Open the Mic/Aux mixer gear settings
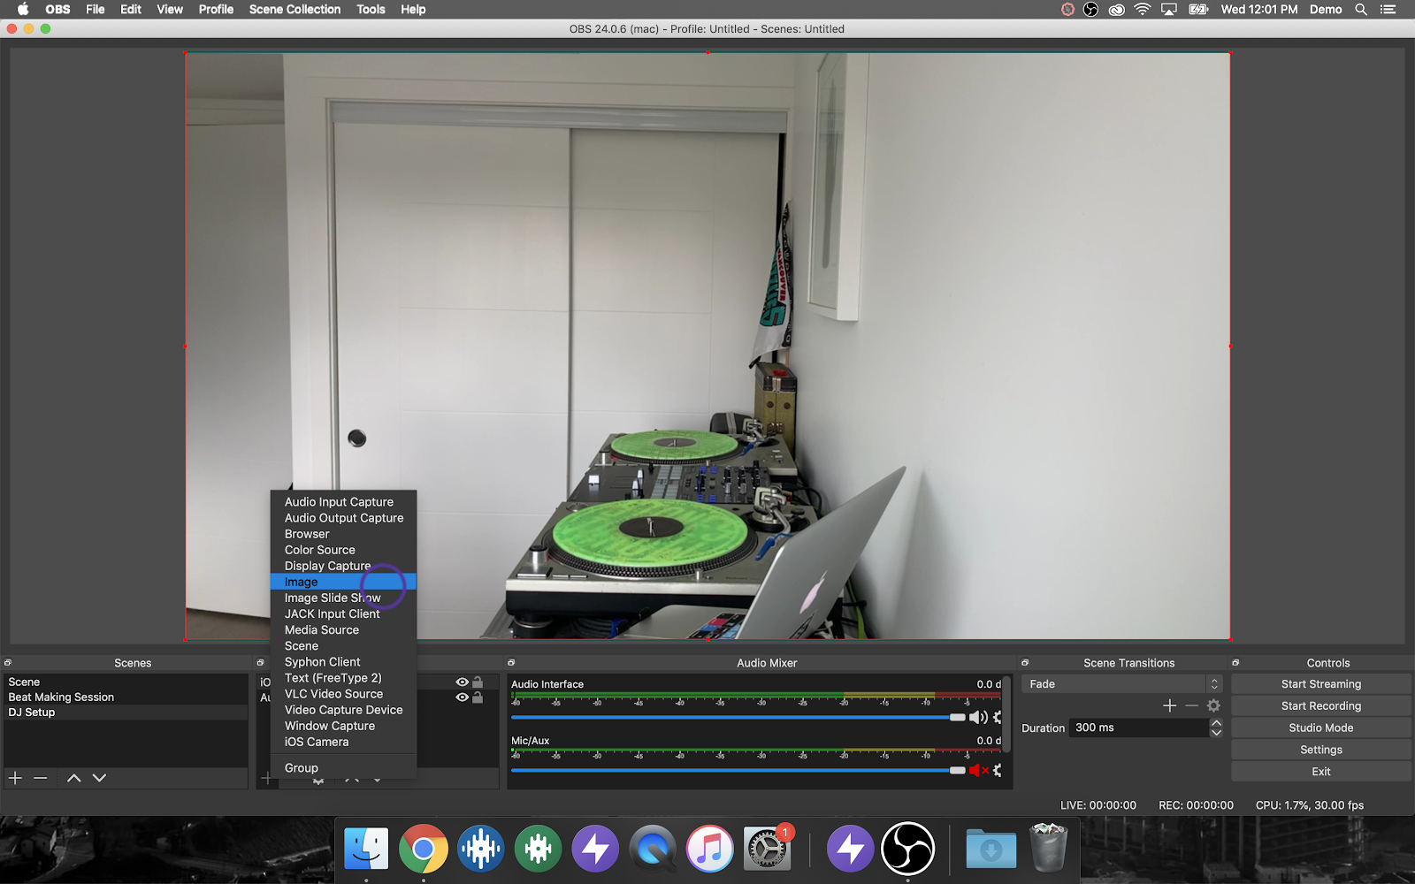 (998, 771)
